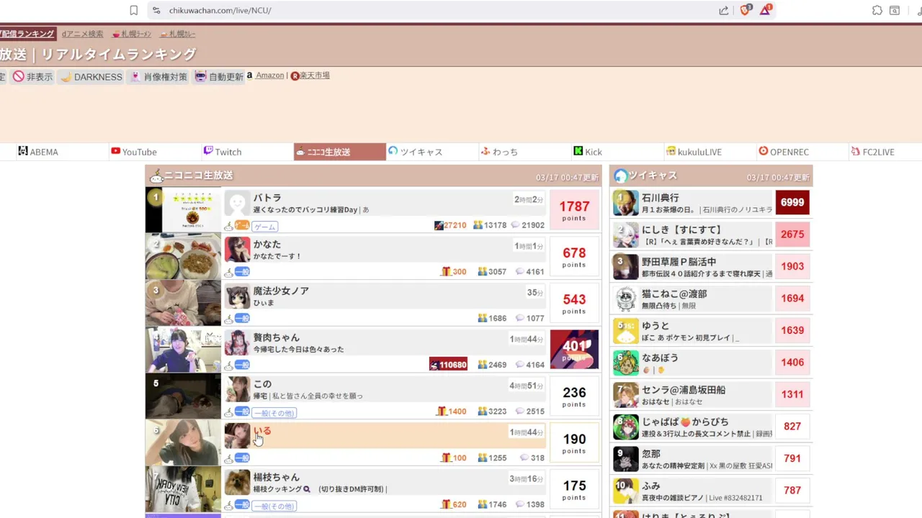This screenshot has width=922, height=518.
Task: Open 忽那 ツイキャス entry
Action: (711, 458)
